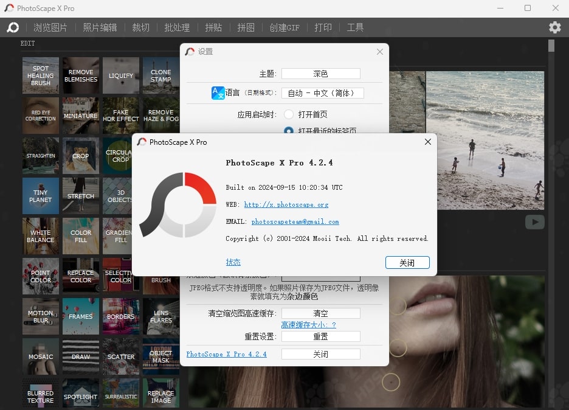Expand the language dropdown 自动 - 中文(简体)
This screenshot has height=410, width=569.
point(322,93)
